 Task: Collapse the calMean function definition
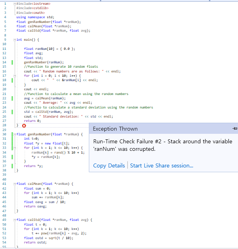tap(14, 184)
